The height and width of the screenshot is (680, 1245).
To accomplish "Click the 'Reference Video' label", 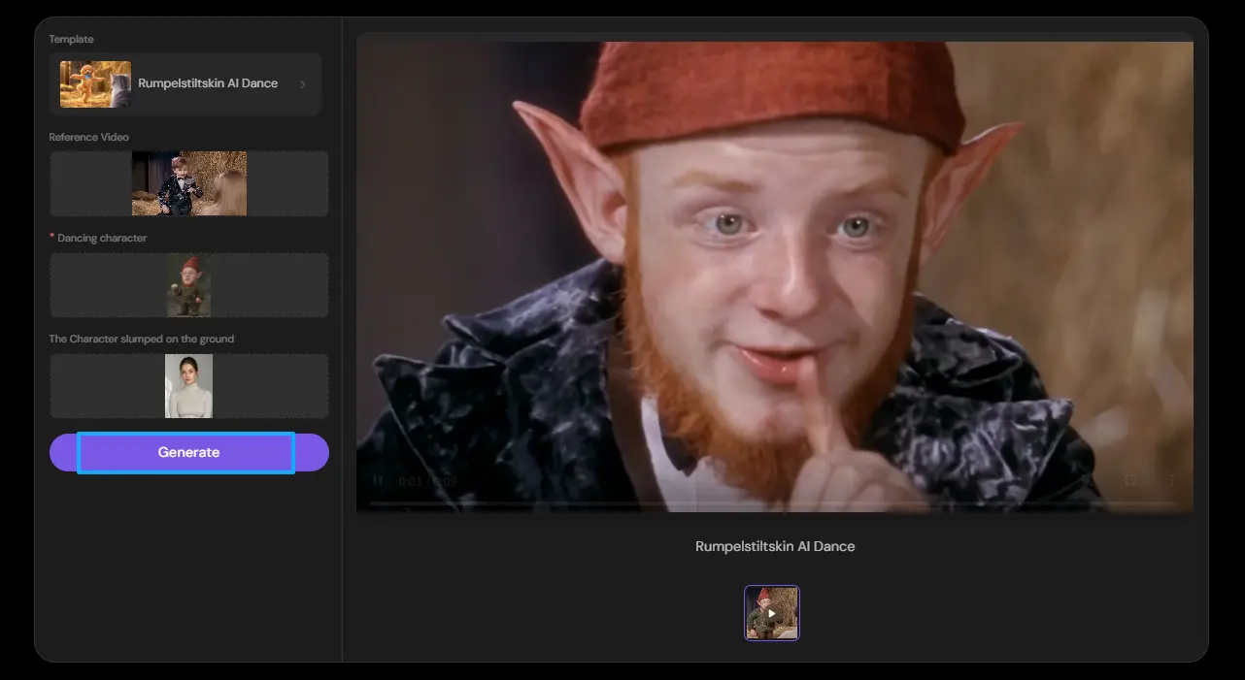I will pos(89,137).
